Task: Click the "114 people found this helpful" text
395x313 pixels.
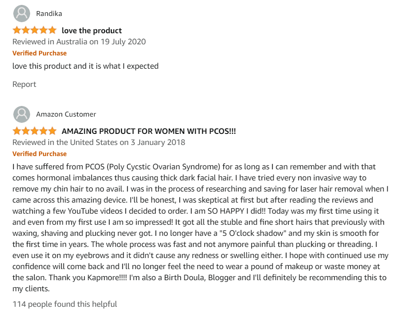Action: (x=65, y=304)
